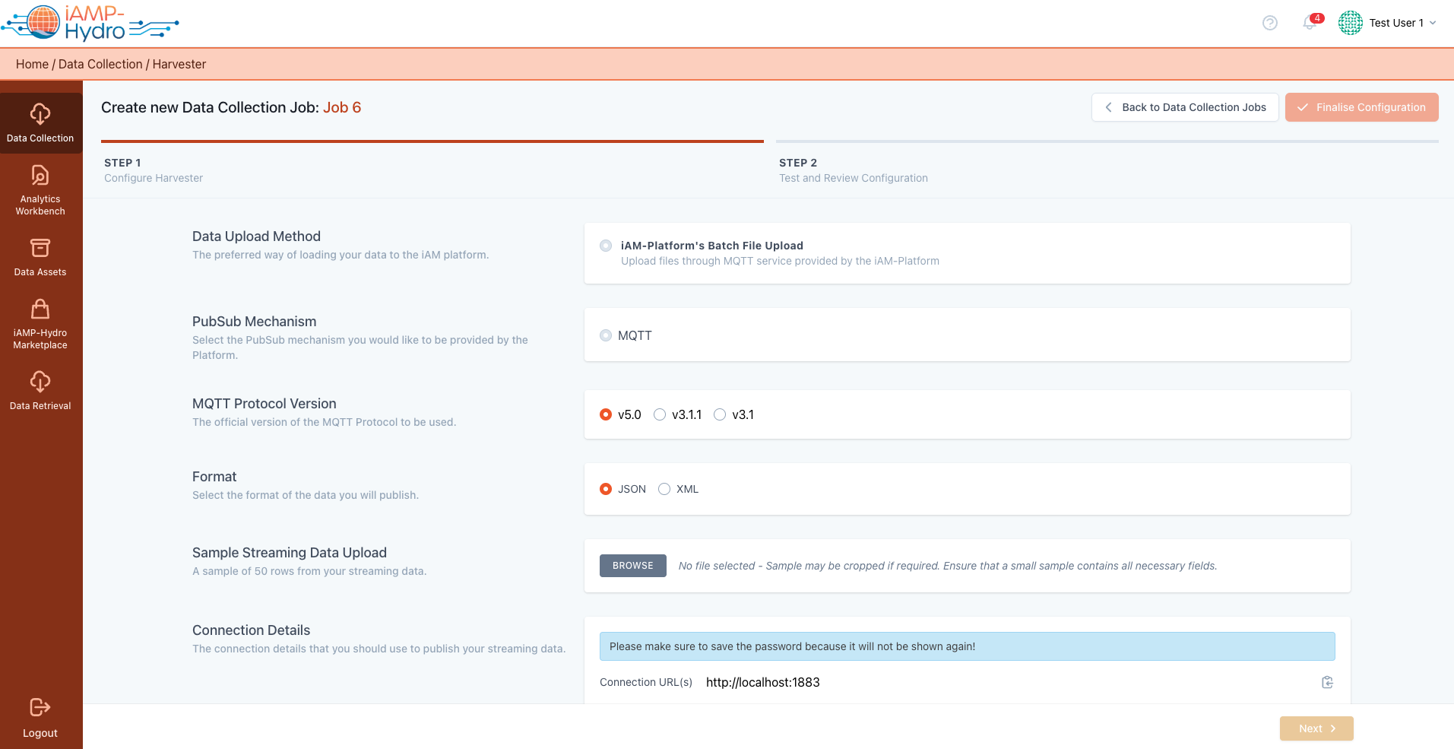Copy the connection URL to clipboard
Screen dimensions: 1454x749
tap(1327, 682)
